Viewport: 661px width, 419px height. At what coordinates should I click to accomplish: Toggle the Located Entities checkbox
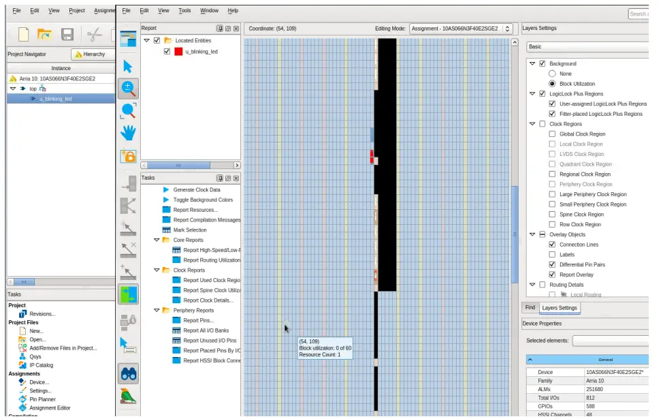157,40
